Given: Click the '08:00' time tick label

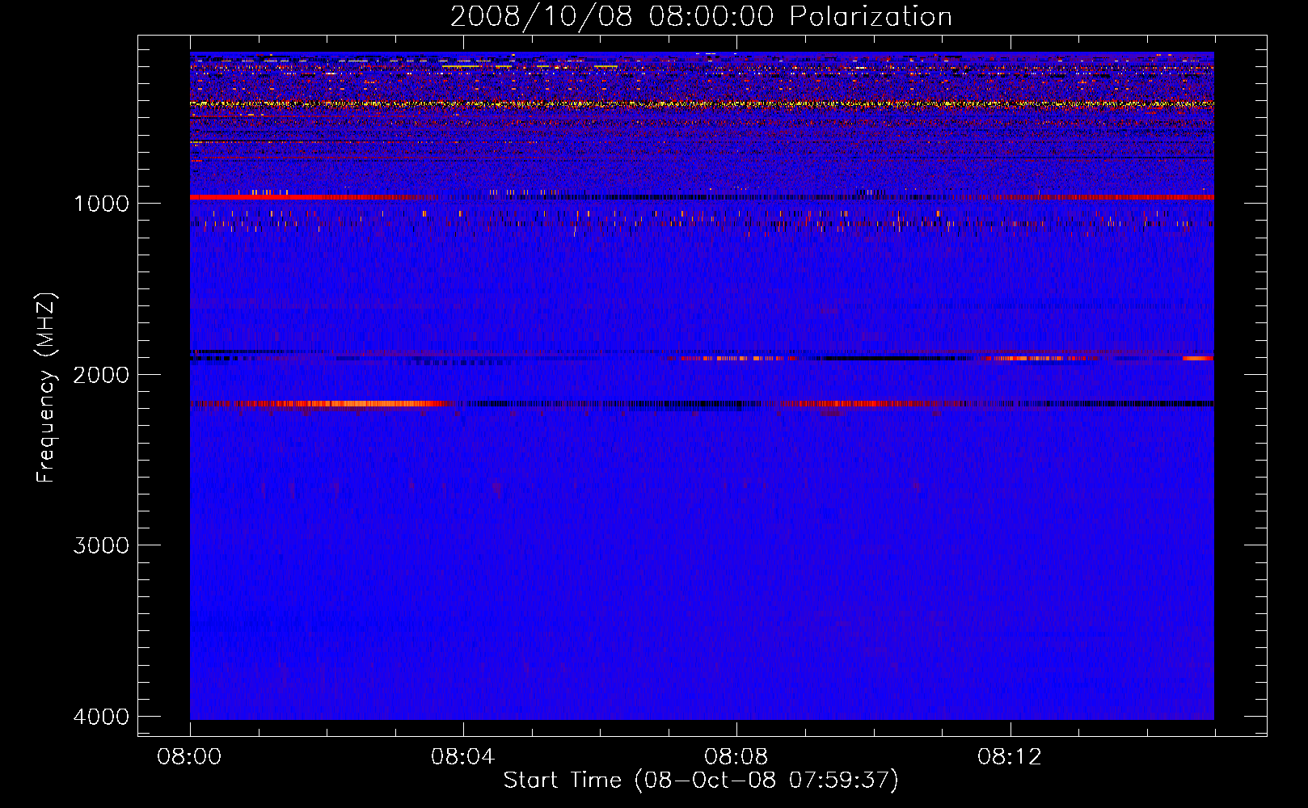Looking at the screenshot, I should pos(190,757).
